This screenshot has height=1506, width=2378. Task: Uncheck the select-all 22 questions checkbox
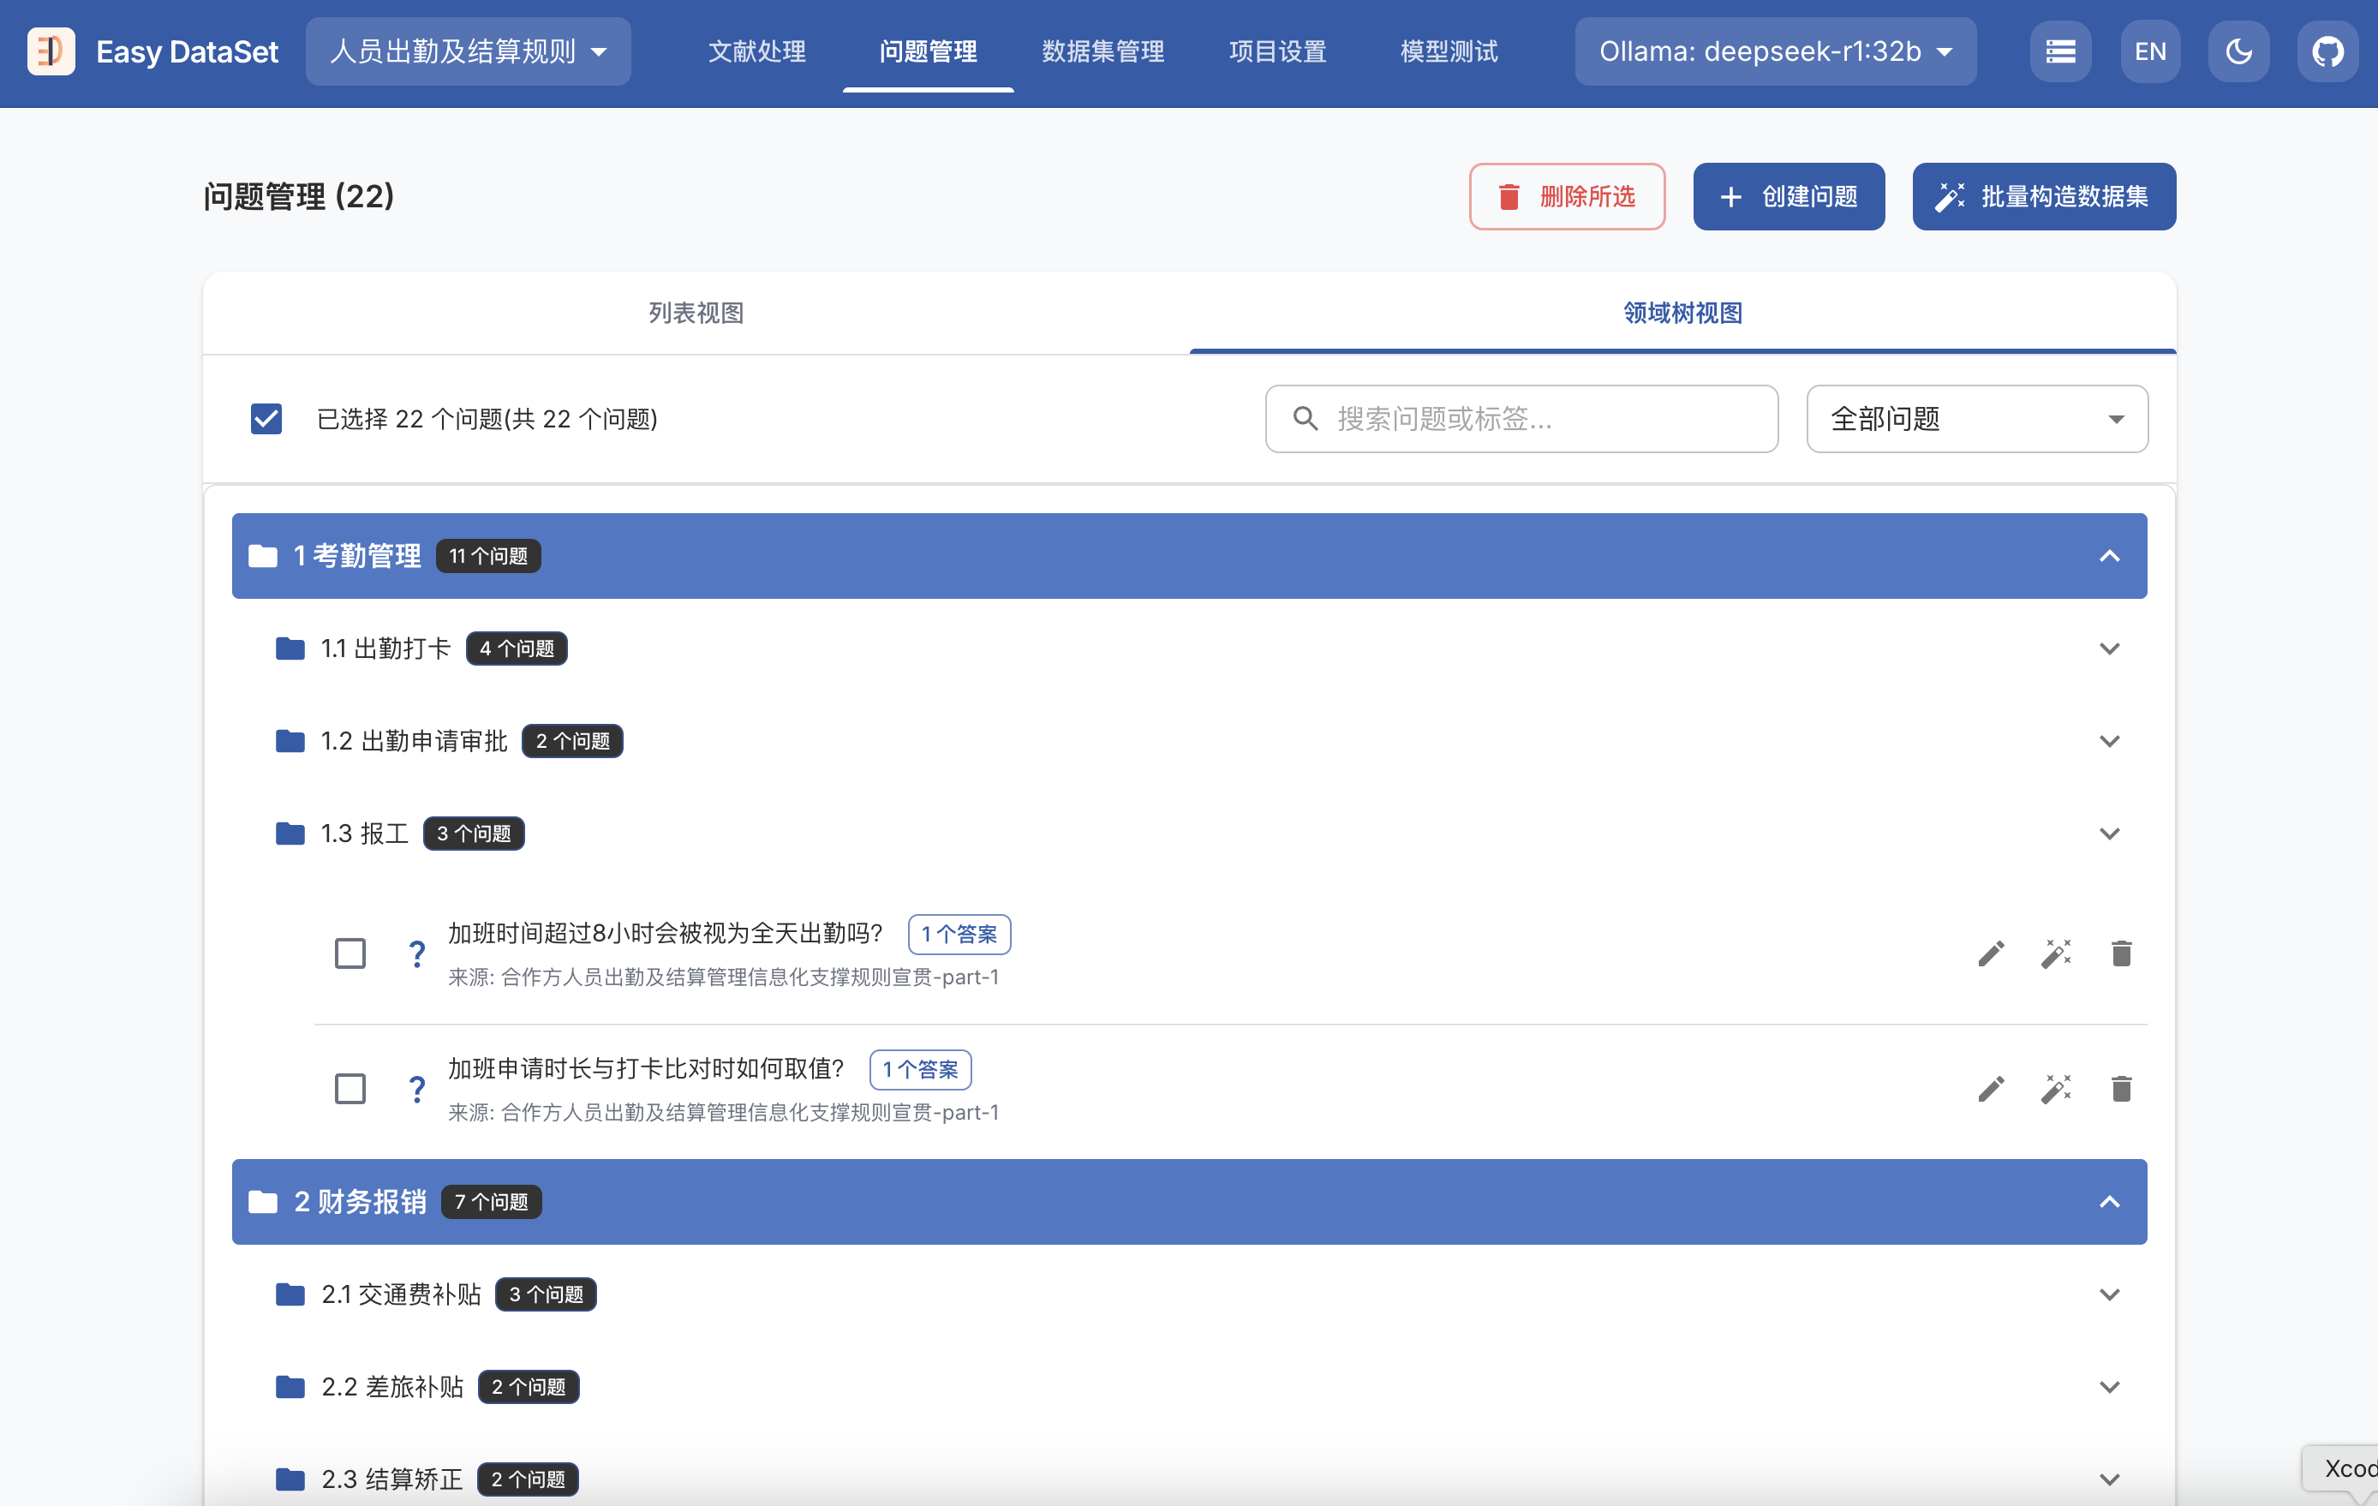point(266,419)
